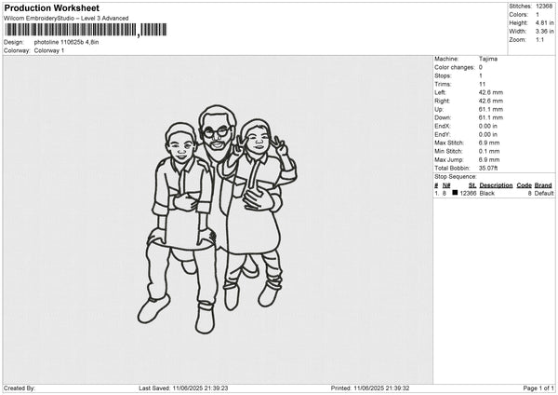Viewport: 558px width, 395px height.
Task: Click the Page 1 of 1 indicator
Action: (x=538, y=388)
